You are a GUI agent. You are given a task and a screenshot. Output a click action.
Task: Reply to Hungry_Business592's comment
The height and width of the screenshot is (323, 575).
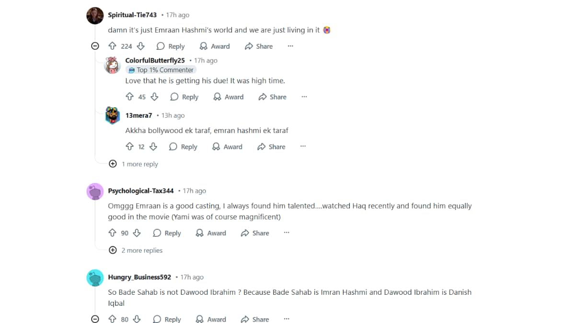coord(167,319)
